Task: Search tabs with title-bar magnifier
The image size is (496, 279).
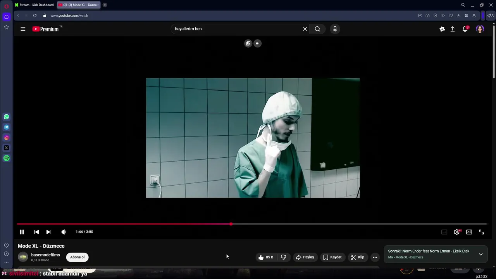Action: pyautogui.click(x=463, y=5)
